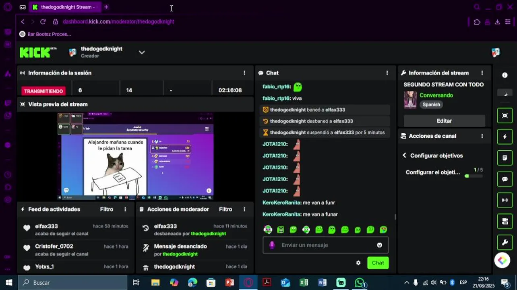Click the 02:16:08 session timer
Viewport: 517px width, 290px height.
tap(230, 90)
